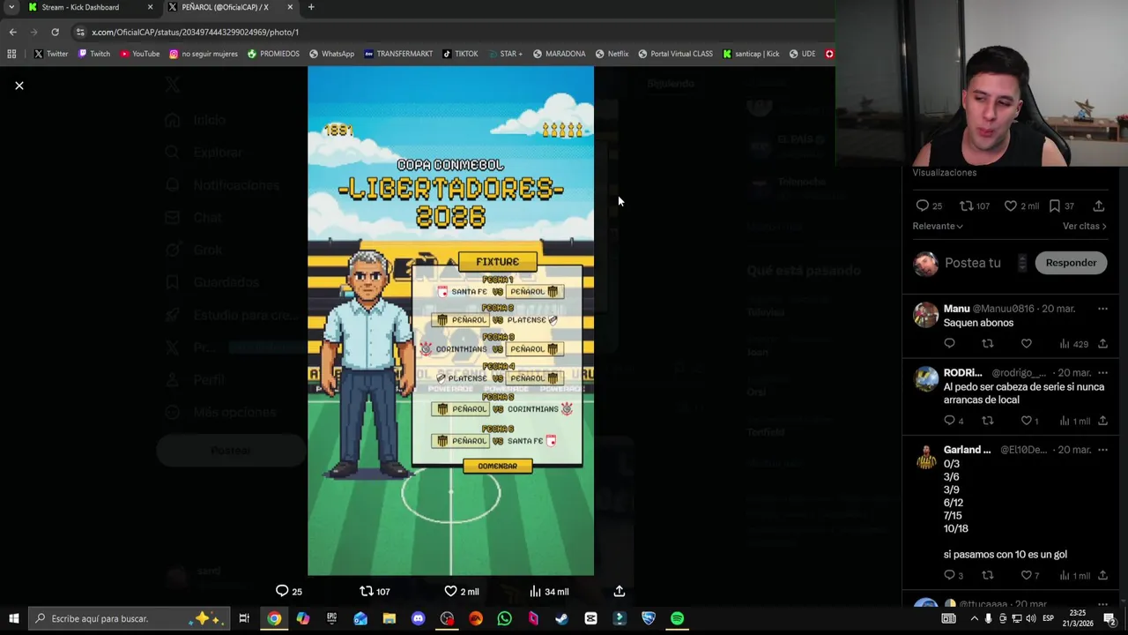Screen dimensions: 1128x635
Task: Like the photo with heart below image
Action: coord(450,591)
